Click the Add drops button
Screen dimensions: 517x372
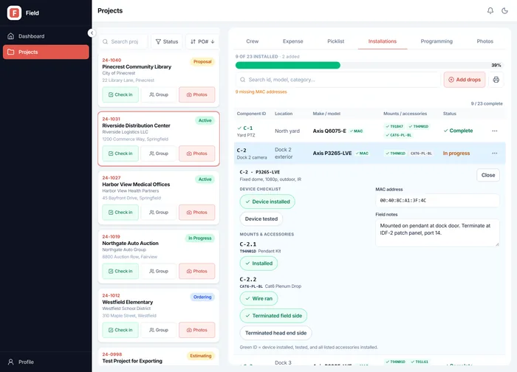(x=465, y=80)
